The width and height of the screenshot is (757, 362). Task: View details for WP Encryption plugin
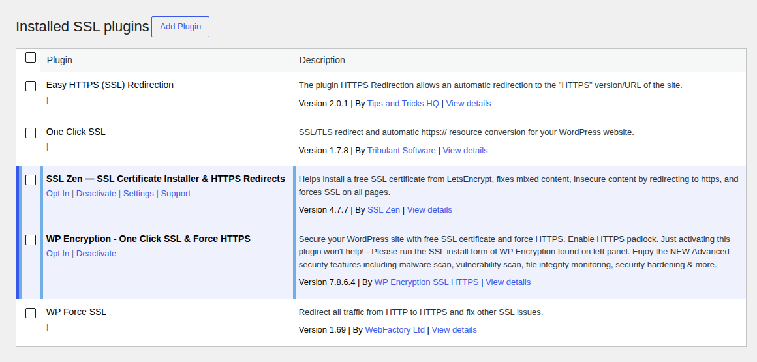click(x=508, y=282)
